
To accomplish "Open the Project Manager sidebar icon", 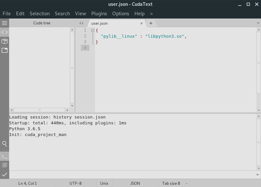I will coord(4,50).
